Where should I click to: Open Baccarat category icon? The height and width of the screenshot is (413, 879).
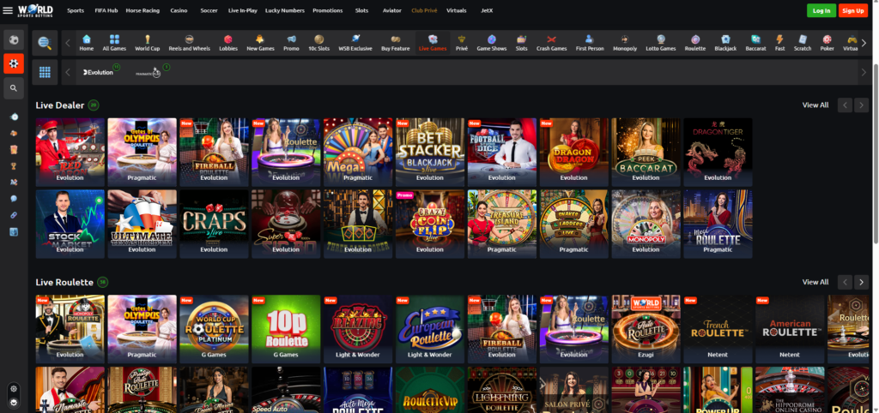(755, 43)
